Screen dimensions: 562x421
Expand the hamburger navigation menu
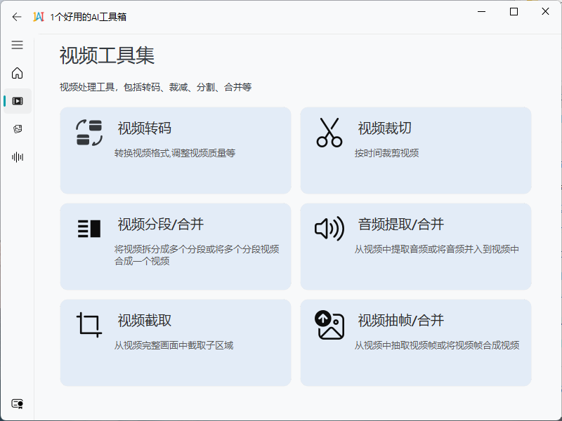pos(17,45)
